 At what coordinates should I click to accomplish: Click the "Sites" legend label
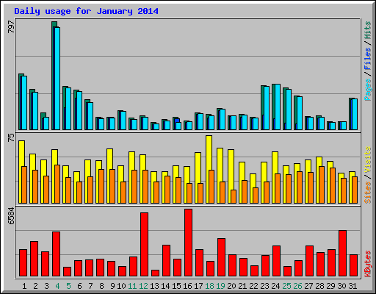tap(368, 193)
